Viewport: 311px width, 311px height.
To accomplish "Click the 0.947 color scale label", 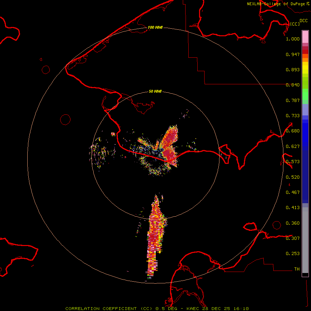I will click(293, 54).
